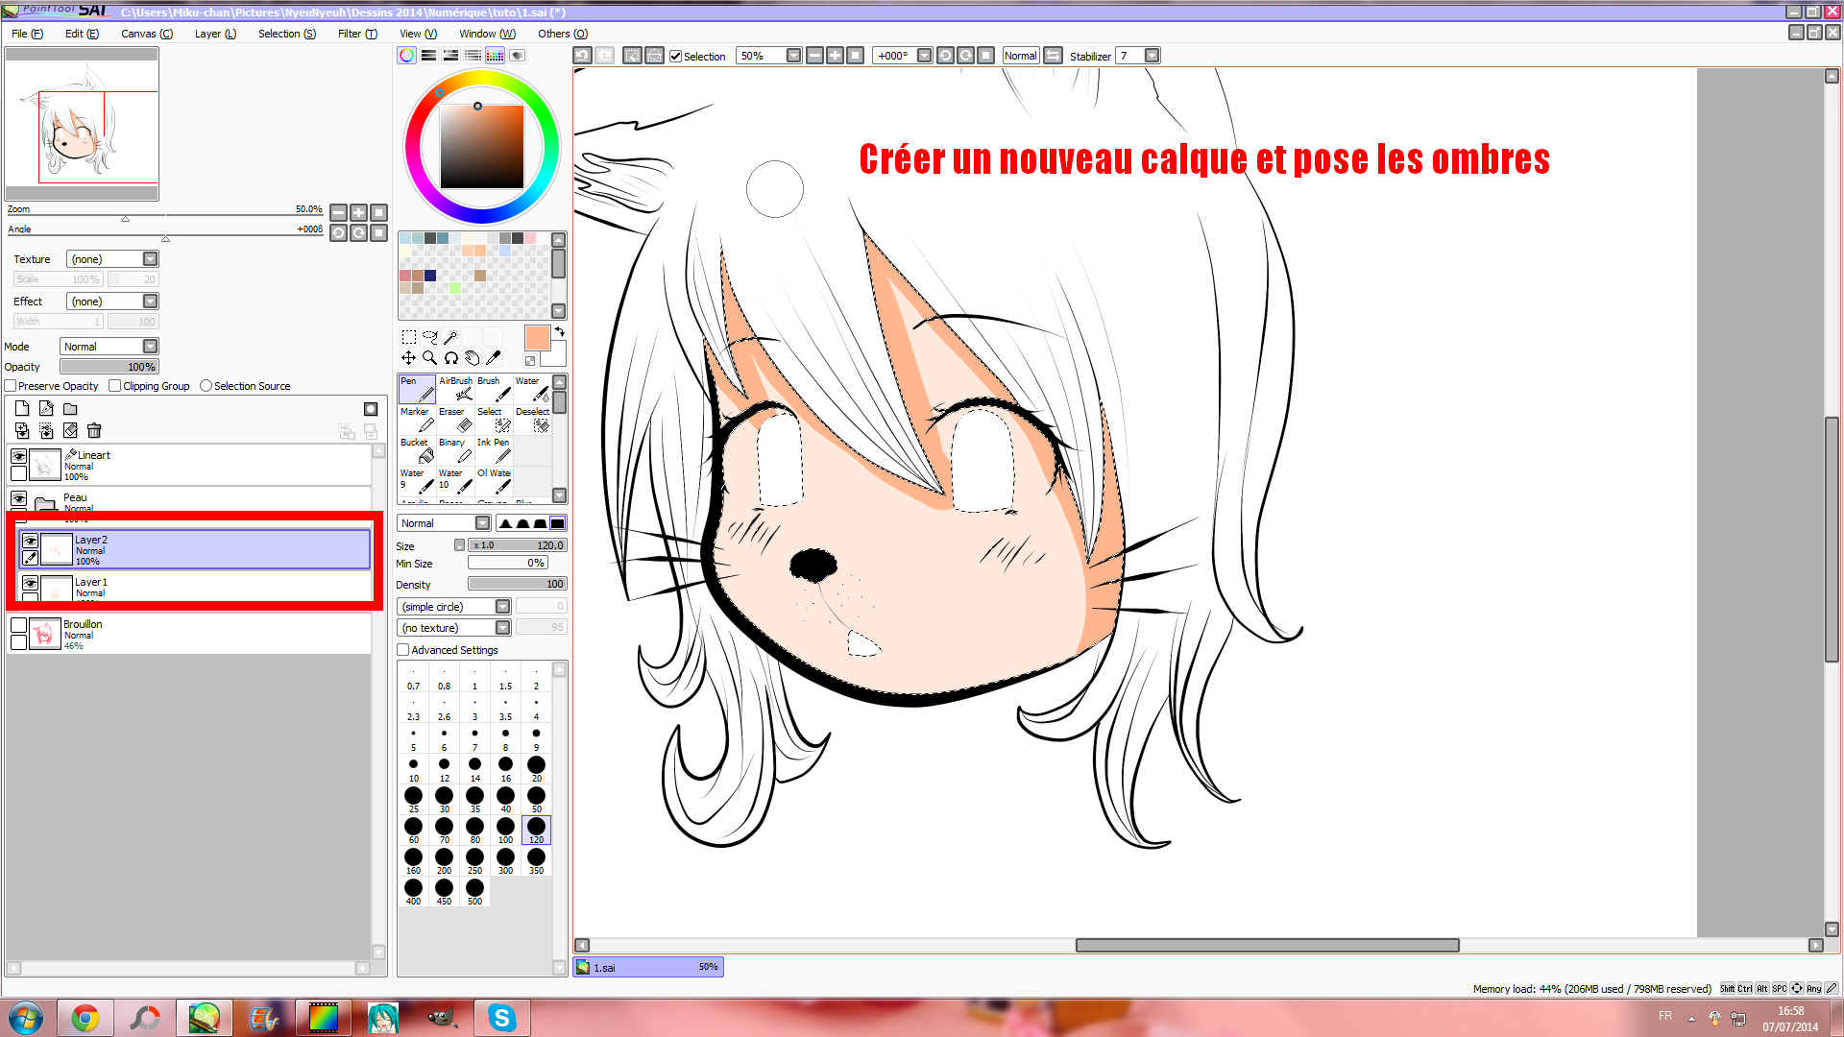
Task: Activate the magic wand selection tool
Action: (x=450, y=337)
